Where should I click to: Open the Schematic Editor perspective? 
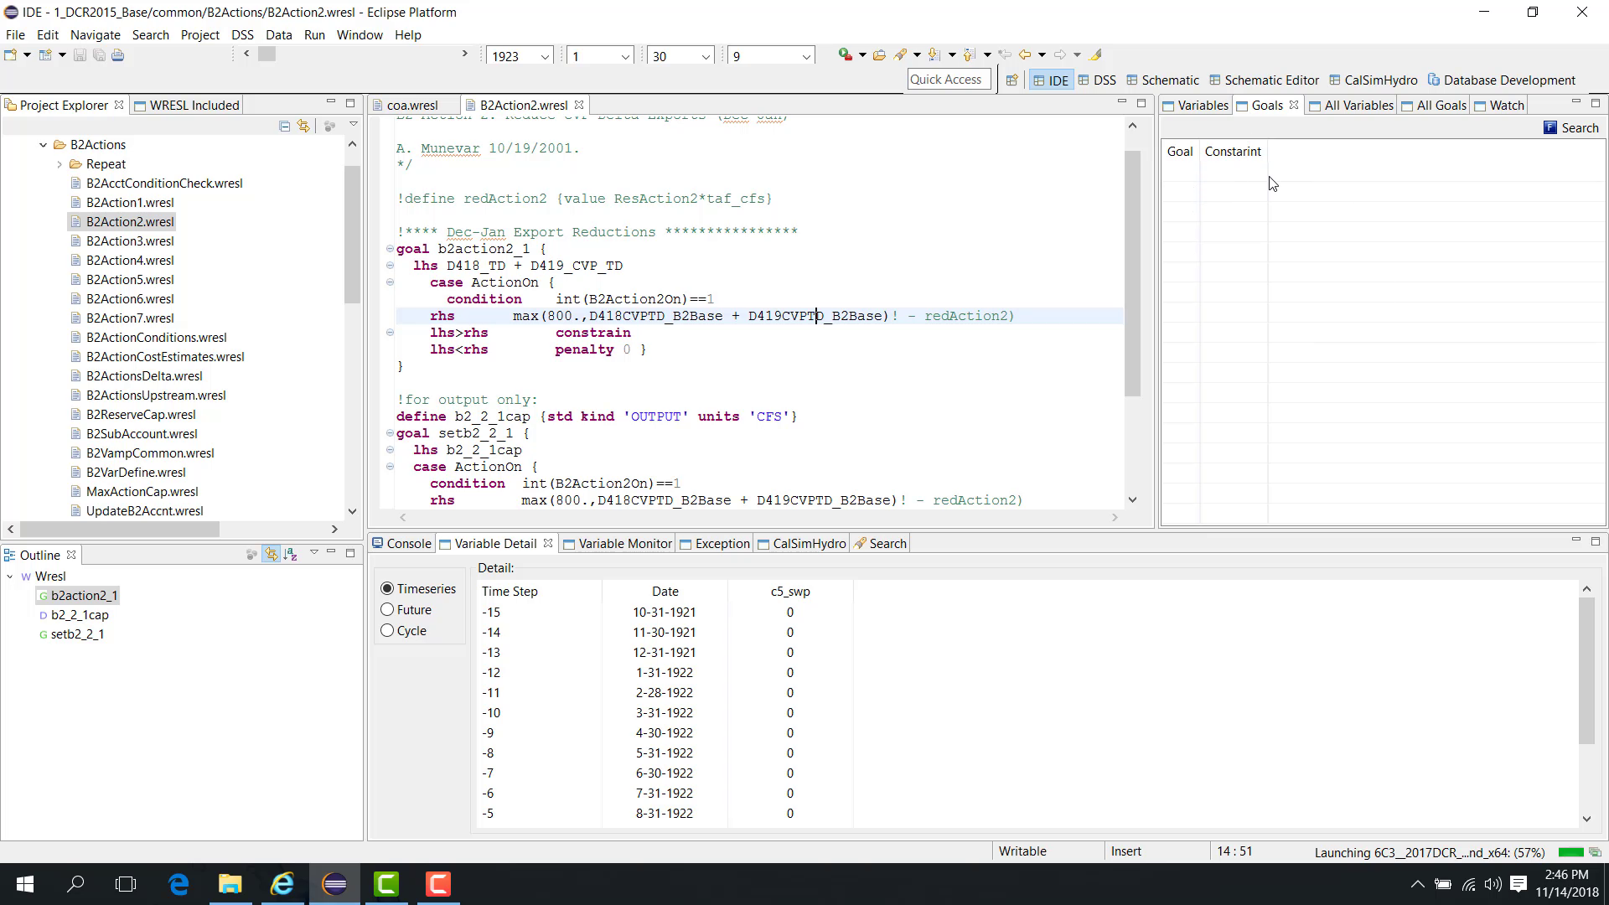(1264, 80)
